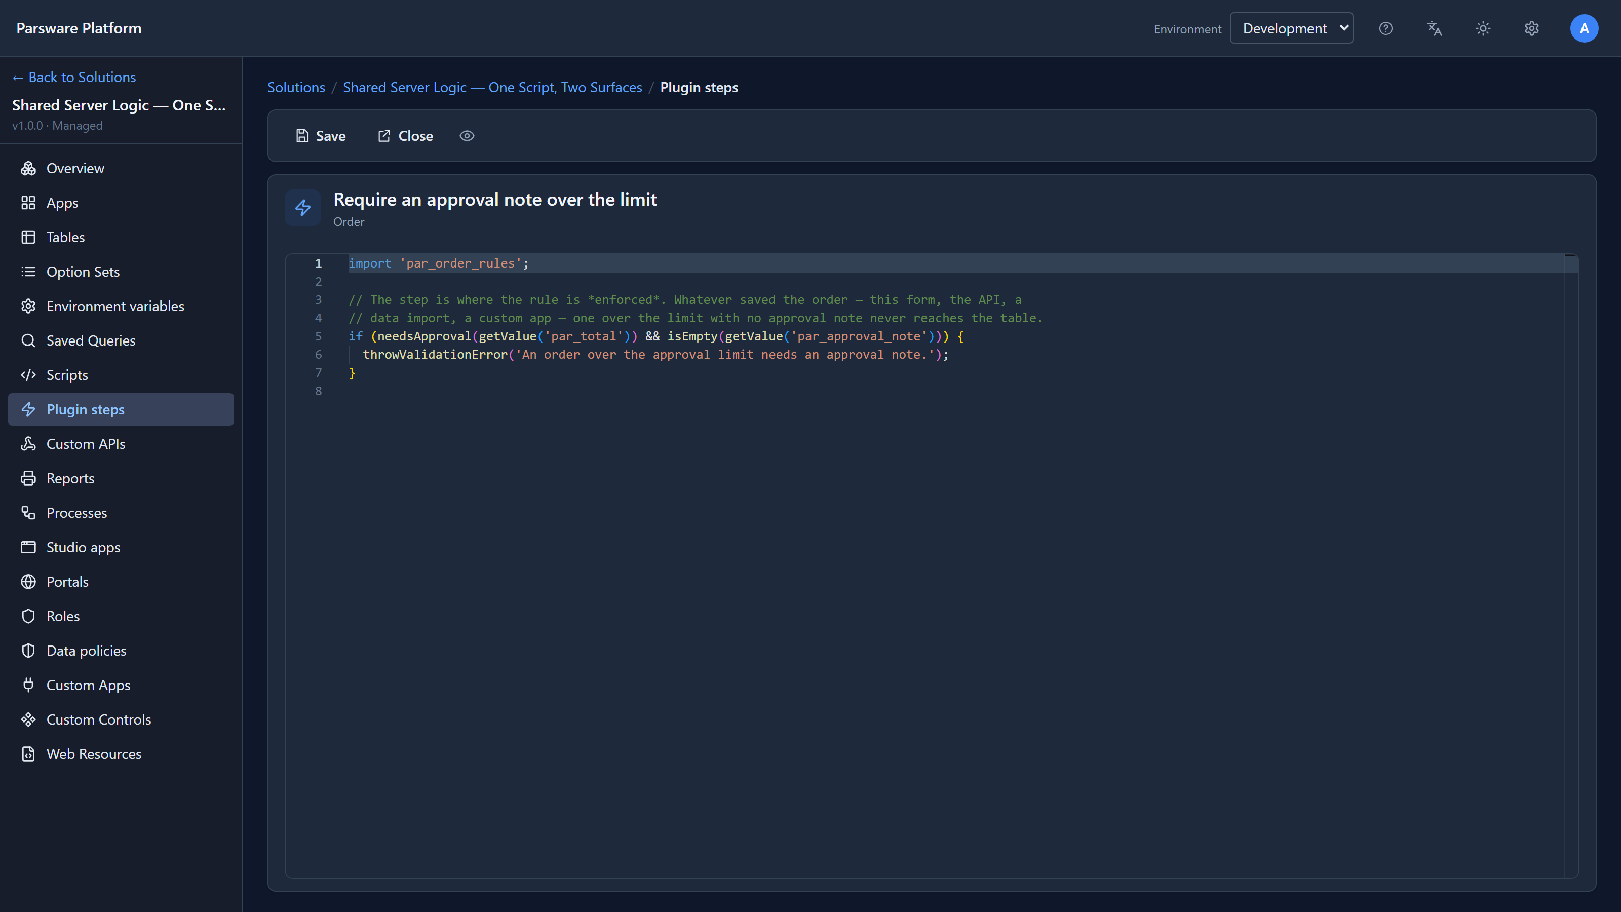
Task: Open Tables in the sidebar
Action: click(x=121, y=237)
